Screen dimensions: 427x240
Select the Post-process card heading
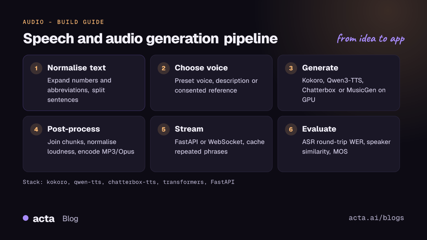74,129
